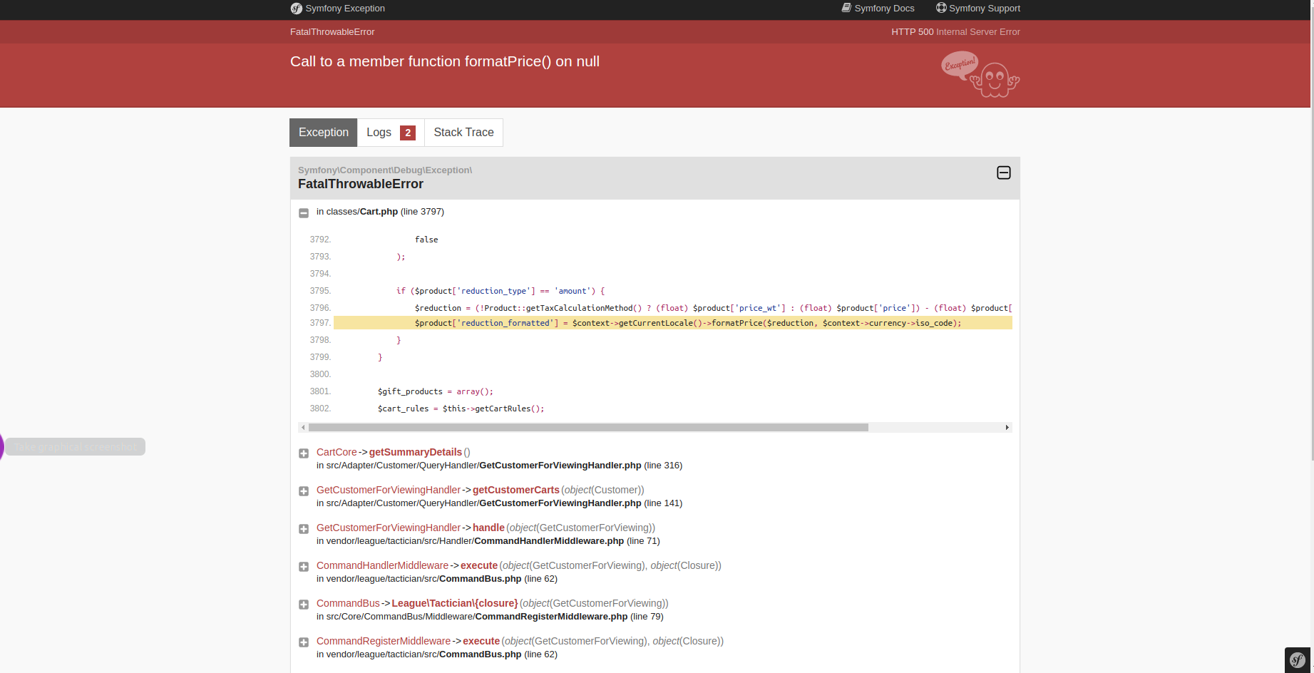Open the Symfony Support link
Screen dimensions: 1314x673
pos(985,8)
